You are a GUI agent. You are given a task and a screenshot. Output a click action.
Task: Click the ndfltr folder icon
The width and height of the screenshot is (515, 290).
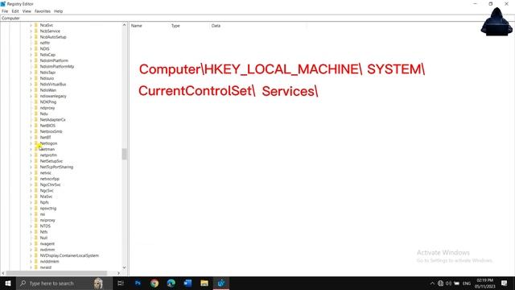pyautogui.click(x=36, y=43)
